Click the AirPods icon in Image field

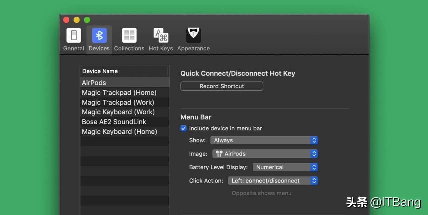(219, 154)
